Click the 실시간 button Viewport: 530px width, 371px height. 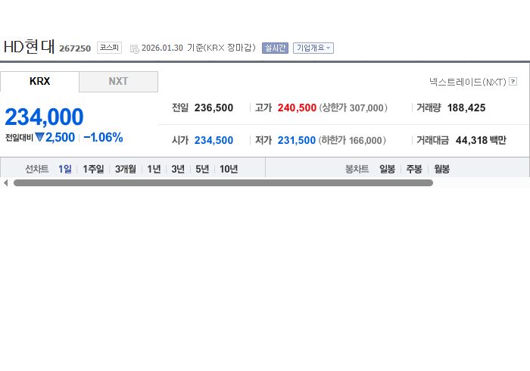pyautogui.click(x=275, y=48)
